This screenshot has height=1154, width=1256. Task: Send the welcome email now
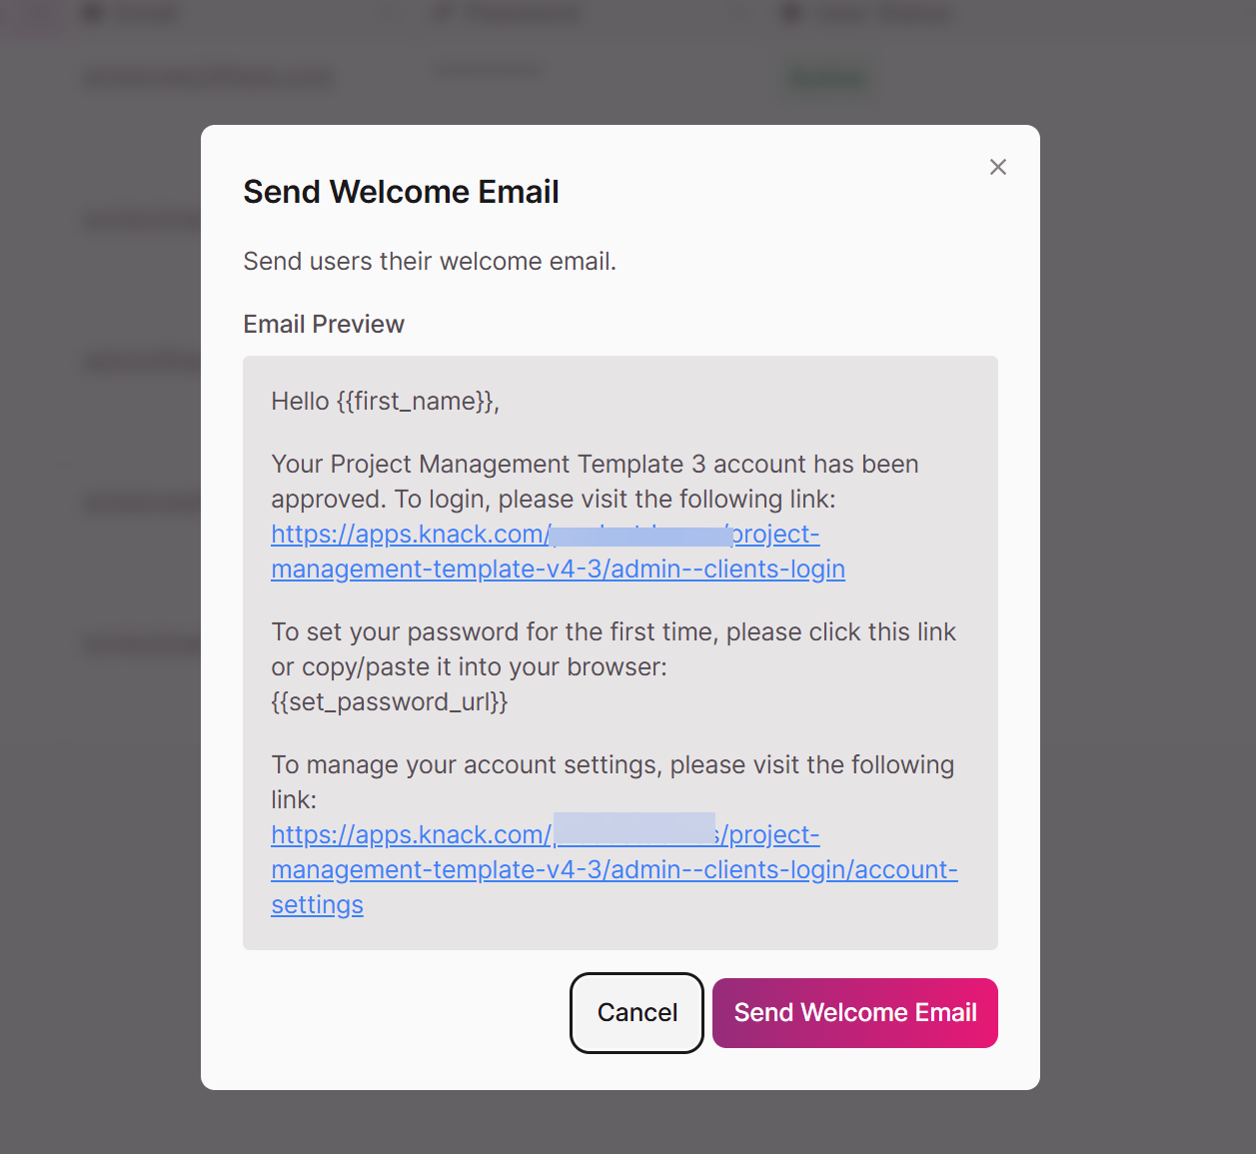tap(855, 1012)
